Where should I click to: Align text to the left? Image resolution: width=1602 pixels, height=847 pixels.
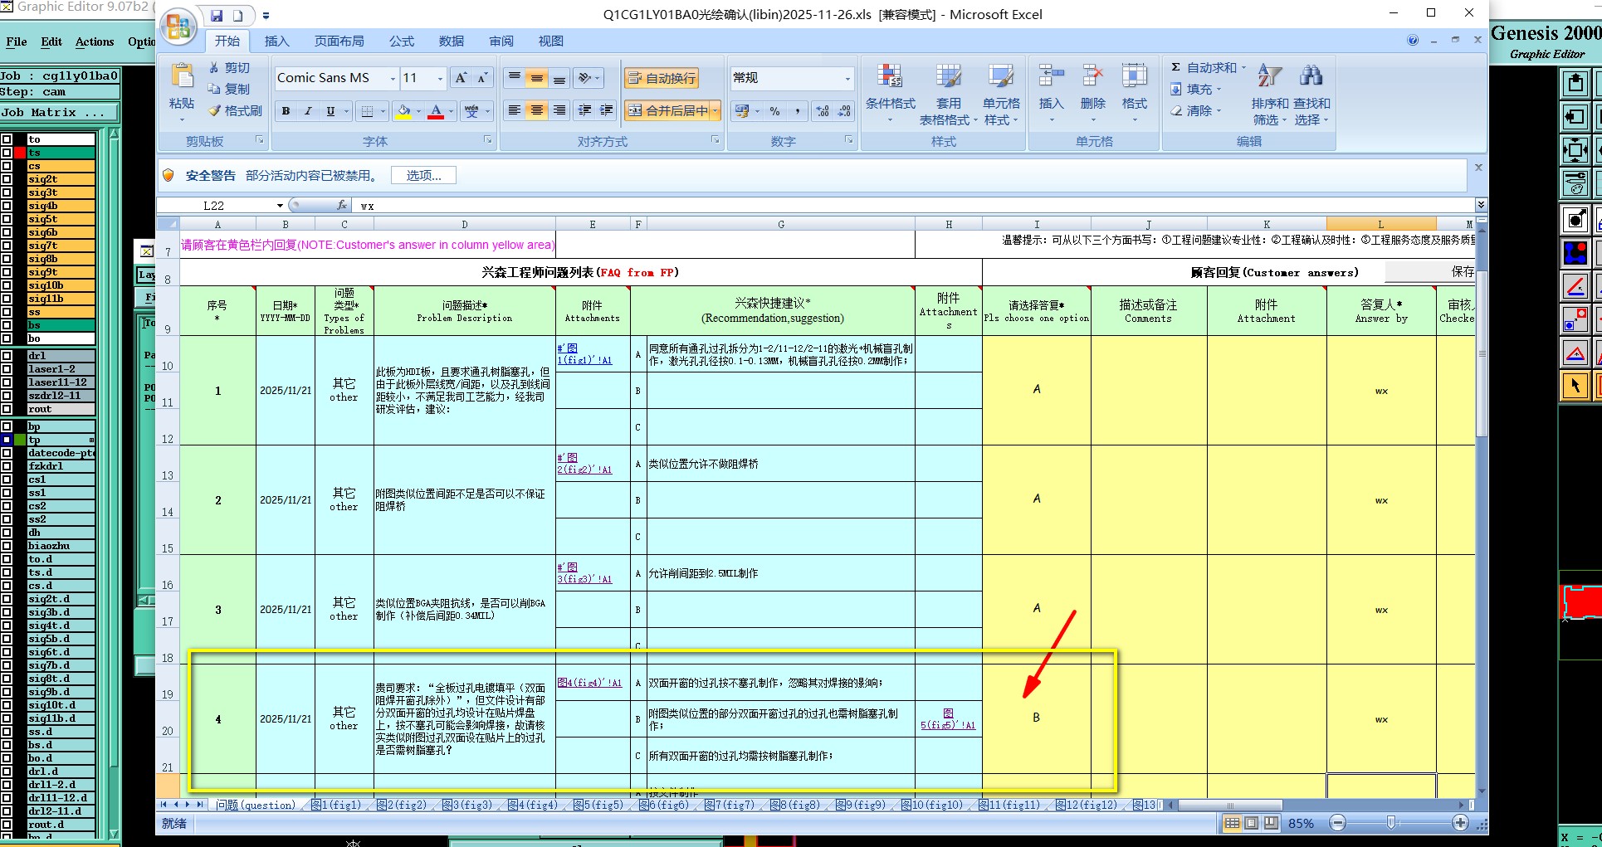[515, 110]
